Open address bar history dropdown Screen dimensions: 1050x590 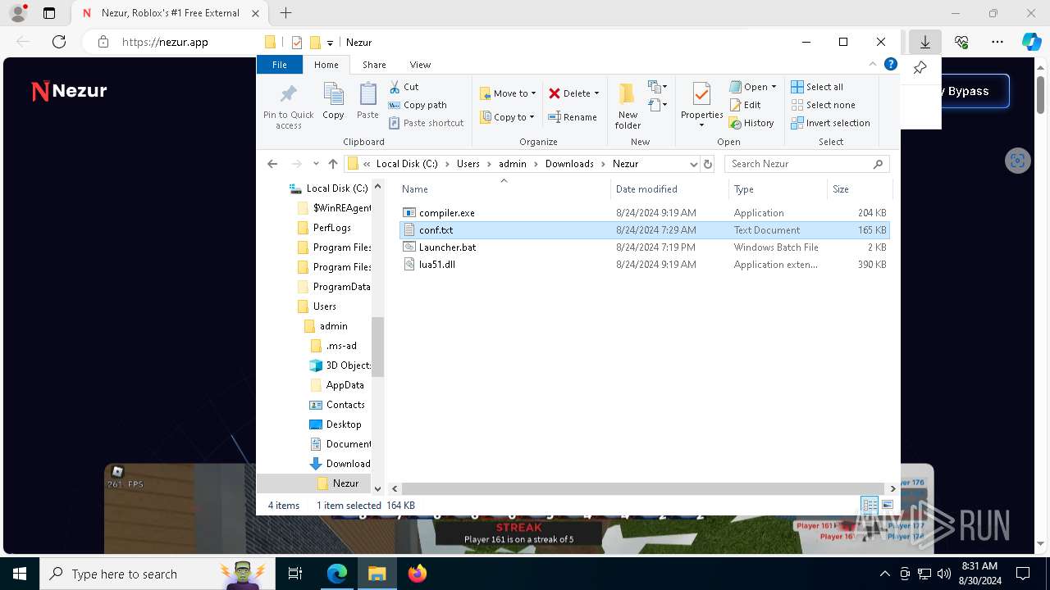point(693,164)
